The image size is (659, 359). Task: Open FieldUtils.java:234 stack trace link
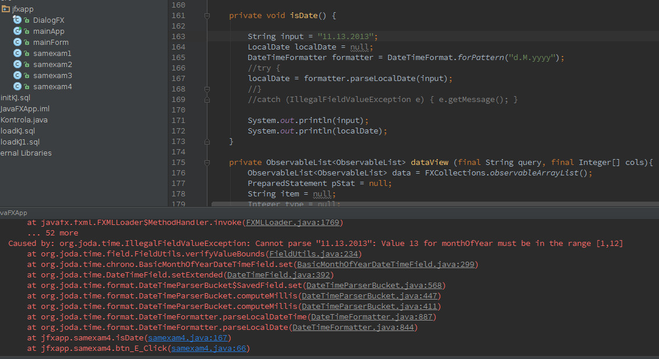pos(313,254)
